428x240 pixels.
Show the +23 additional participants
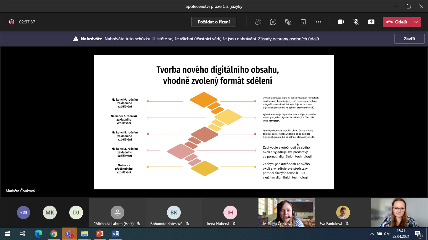pyautogui.click(x=23, y=212)
